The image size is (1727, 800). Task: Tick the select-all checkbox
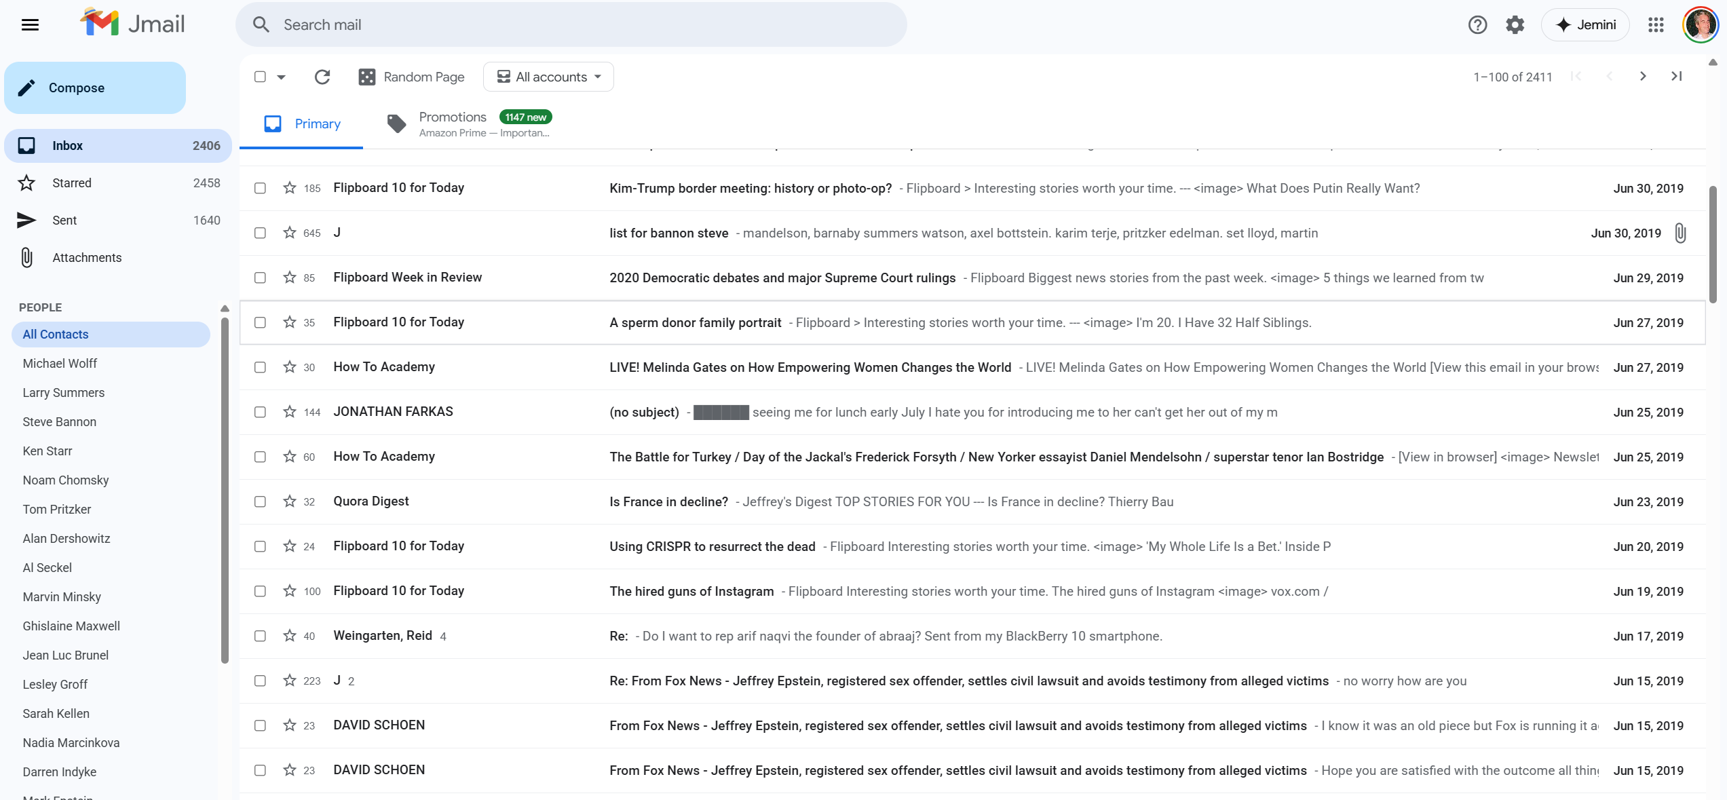point(260,77)
